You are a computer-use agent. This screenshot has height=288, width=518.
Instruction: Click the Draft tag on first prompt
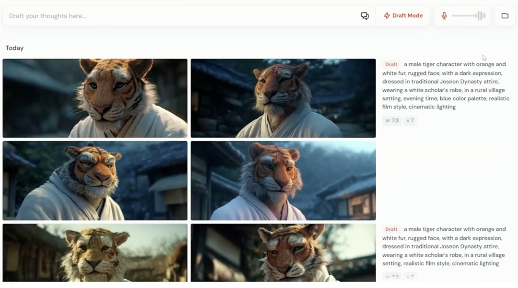tap(391, 64)
